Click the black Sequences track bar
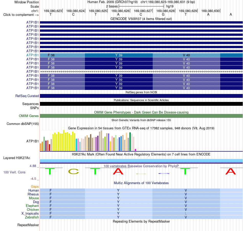Screen dimensions: 243x231 tap(141, 104)
